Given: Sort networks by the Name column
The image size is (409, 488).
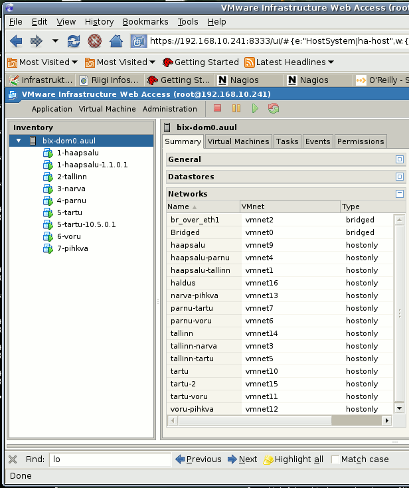Looking at the screenshot, I should pos(203,206).
